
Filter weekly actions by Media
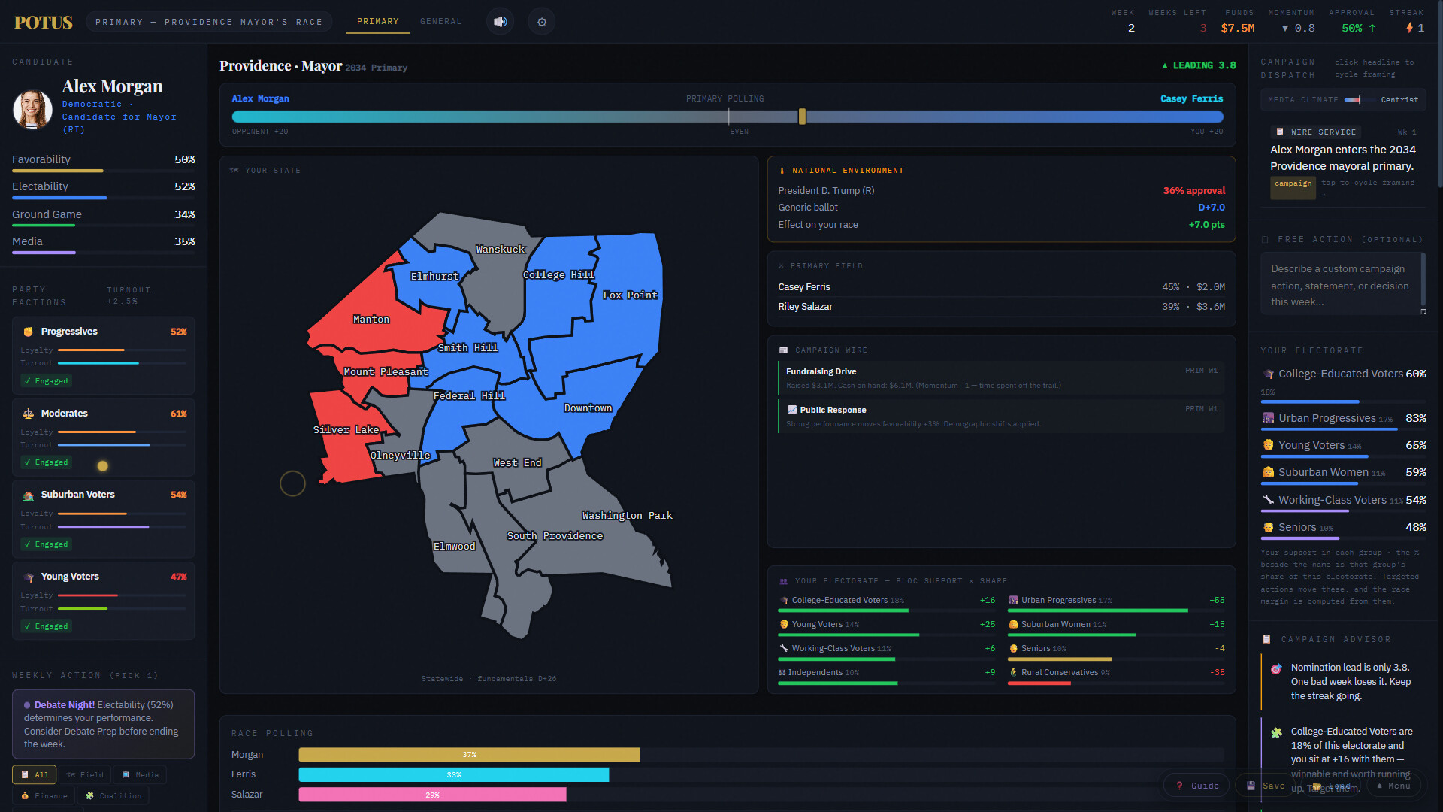(x=141, y=775)
